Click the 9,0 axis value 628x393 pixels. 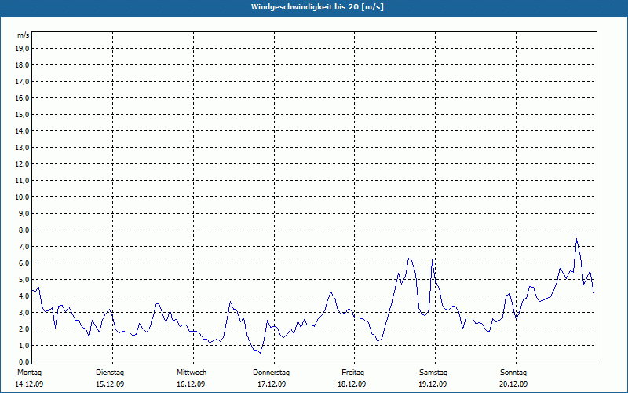click(24, 213)
